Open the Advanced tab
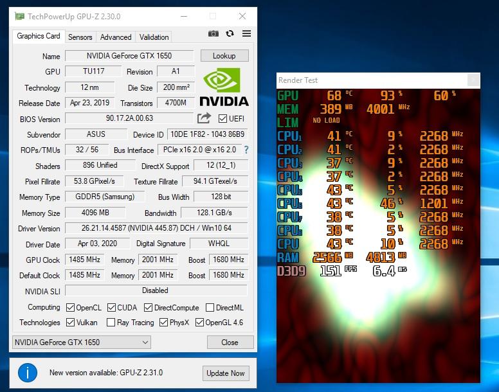499x392 pixels. 116,37
